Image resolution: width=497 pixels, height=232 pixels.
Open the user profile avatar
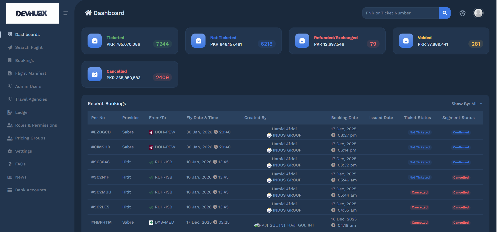tap(478, 13)
